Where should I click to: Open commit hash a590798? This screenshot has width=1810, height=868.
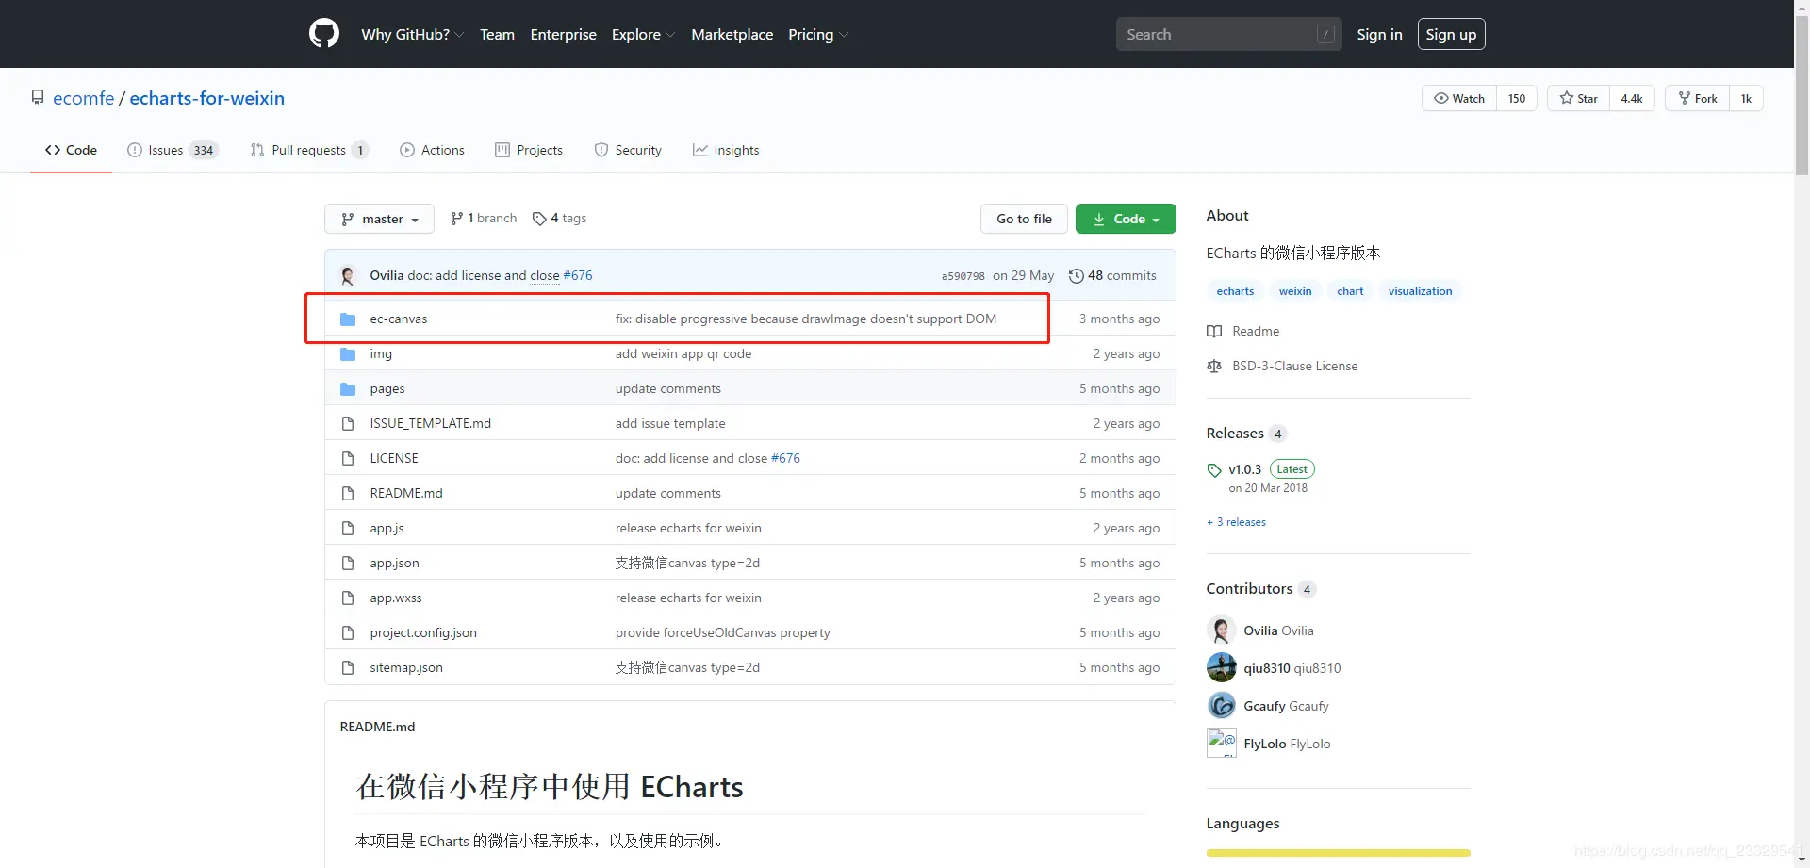tap(963, 276)
